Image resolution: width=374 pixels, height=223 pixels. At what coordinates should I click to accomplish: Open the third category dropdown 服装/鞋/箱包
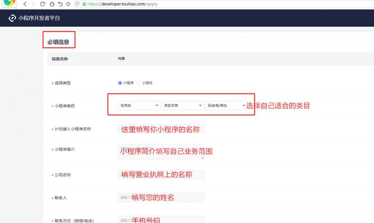pyautogui.click(x=226, y=105)
